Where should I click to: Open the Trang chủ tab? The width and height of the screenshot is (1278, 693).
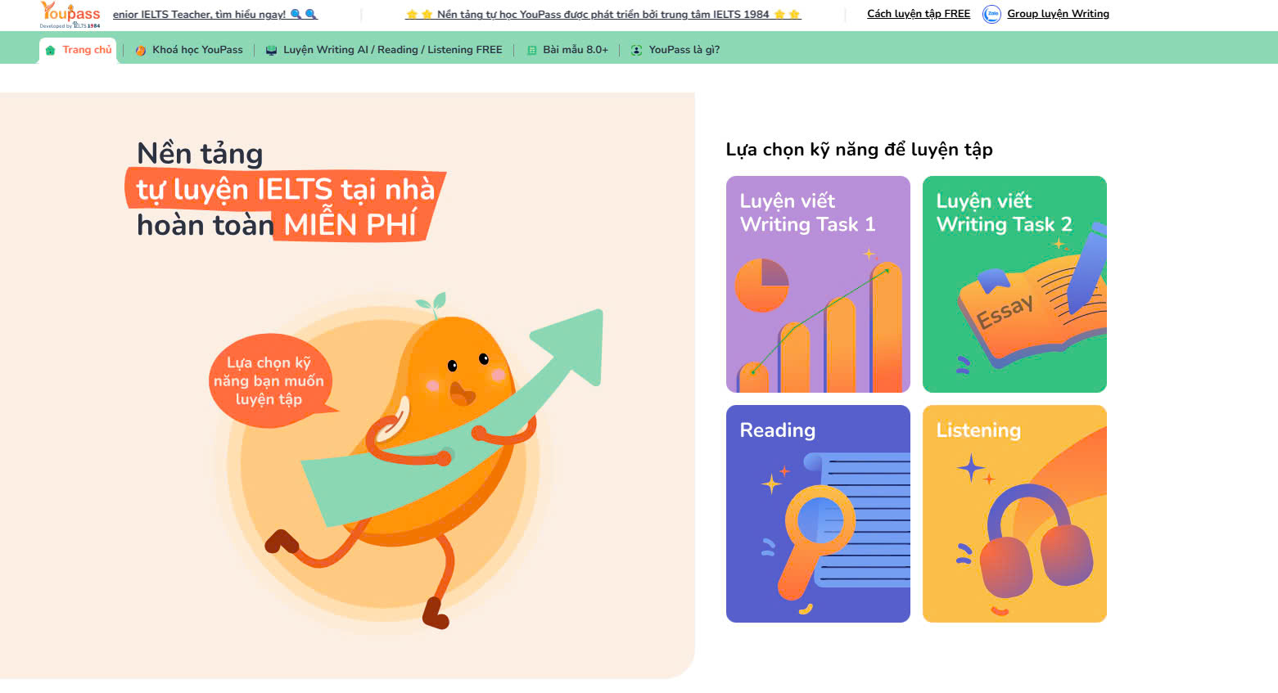click(x=78, y=50)
